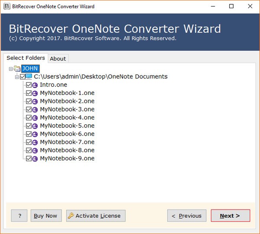Click the Activate License button
Viewport: 260px width, 234px height.
tap(96, 216)
